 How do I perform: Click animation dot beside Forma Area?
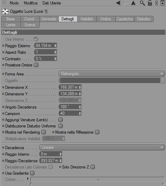coord(3,74)
